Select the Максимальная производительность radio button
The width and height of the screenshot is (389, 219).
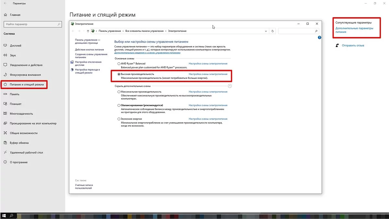tap(119, 92)
